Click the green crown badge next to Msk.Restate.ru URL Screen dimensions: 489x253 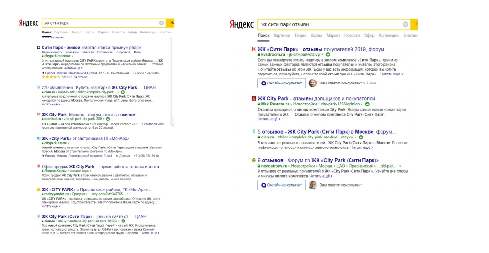367,104
